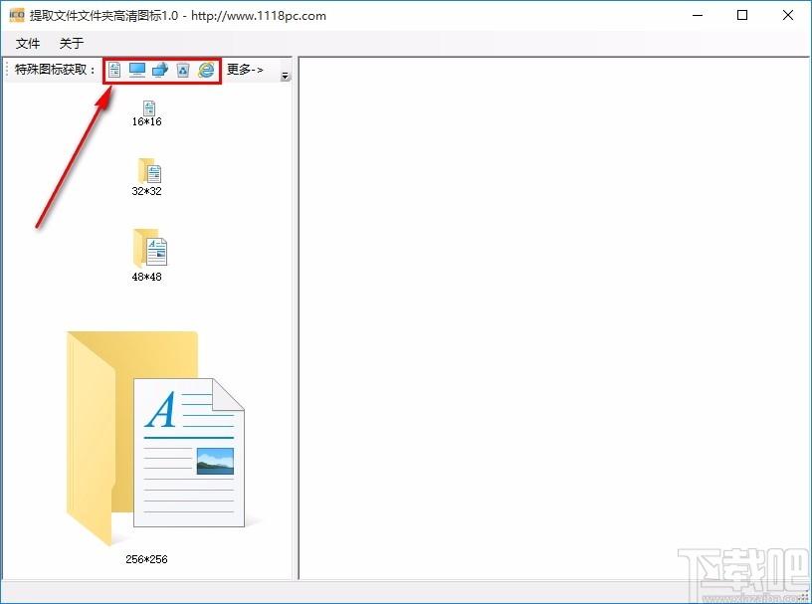Click the Network places icon in toolbar
This screenshot has width=812, height=604.
pos(160,70)
